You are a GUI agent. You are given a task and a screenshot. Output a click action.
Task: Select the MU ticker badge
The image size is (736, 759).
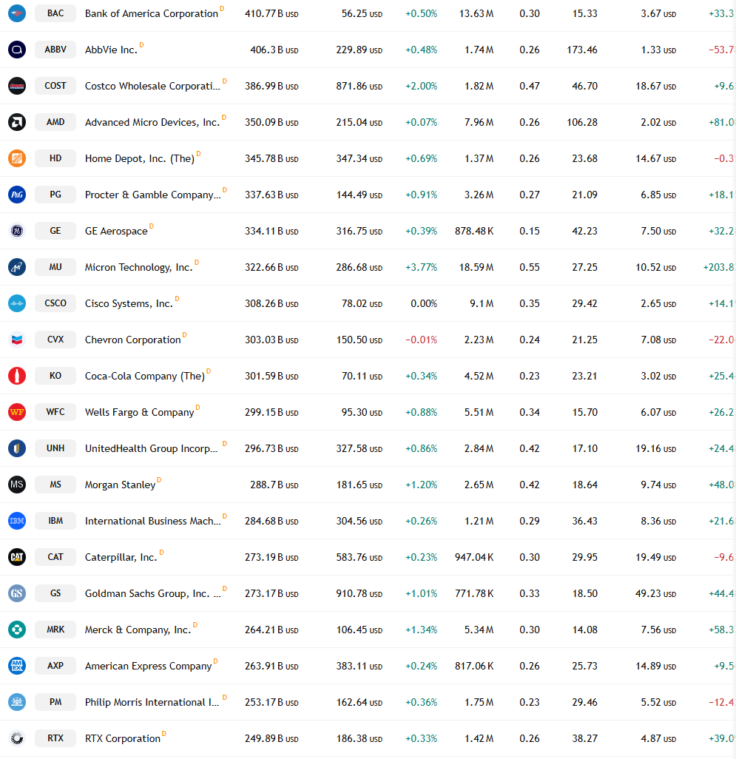55,267
